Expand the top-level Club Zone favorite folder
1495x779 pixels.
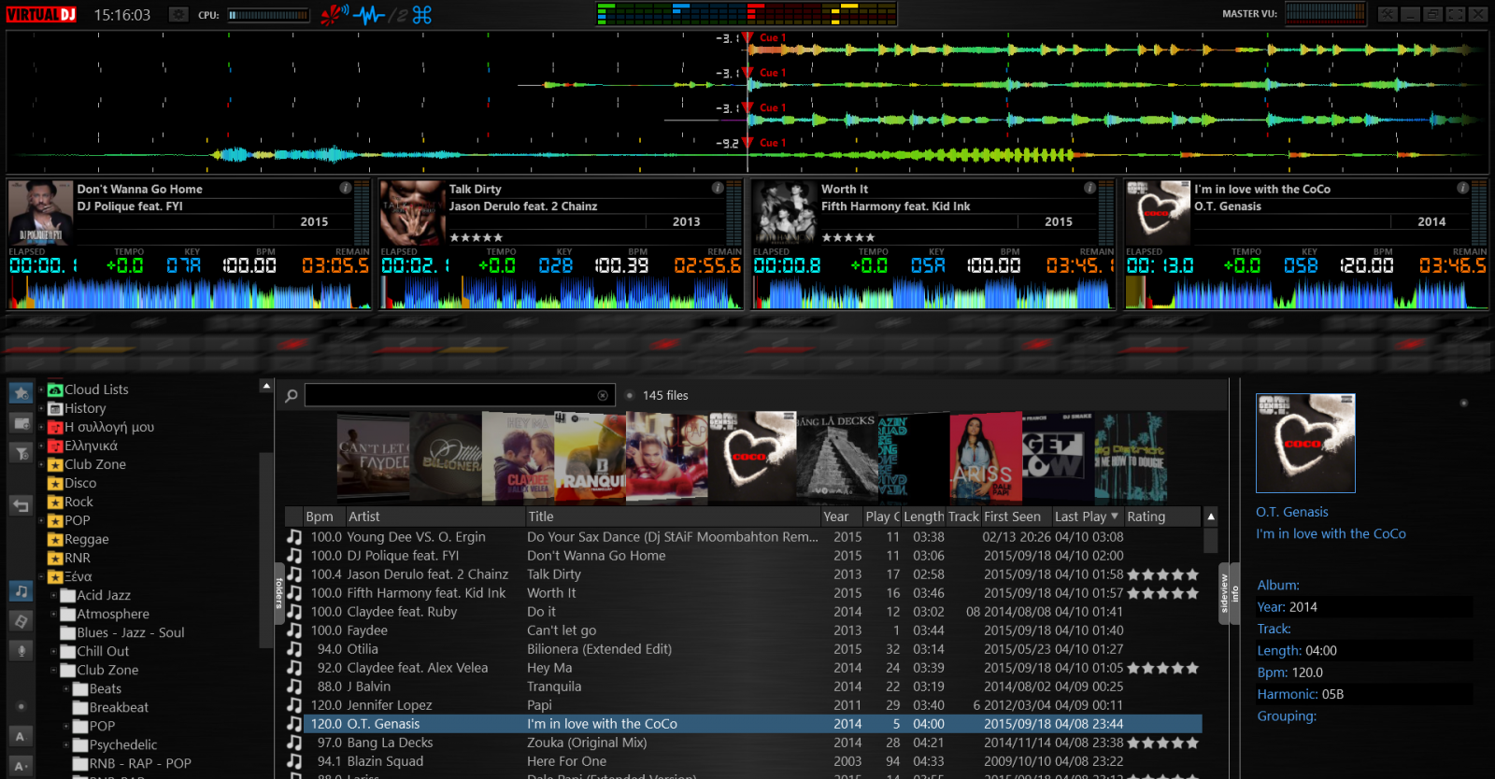41,464
